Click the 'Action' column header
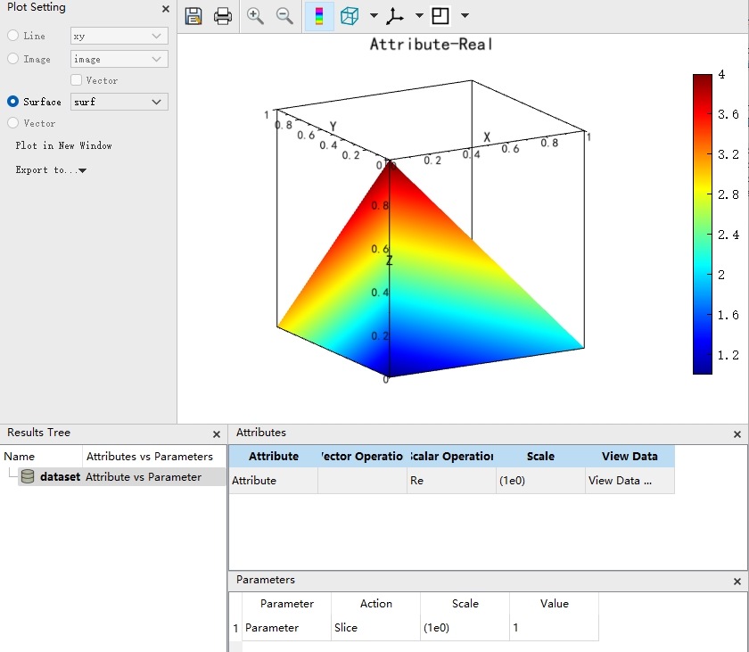The width and height of the screenshot is (749, 652). coord(375,604)
